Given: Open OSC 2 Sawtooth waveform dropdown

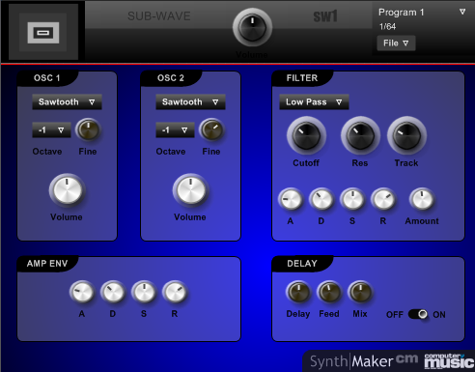Looking at the screenshot, I should (x=190, y=102).
